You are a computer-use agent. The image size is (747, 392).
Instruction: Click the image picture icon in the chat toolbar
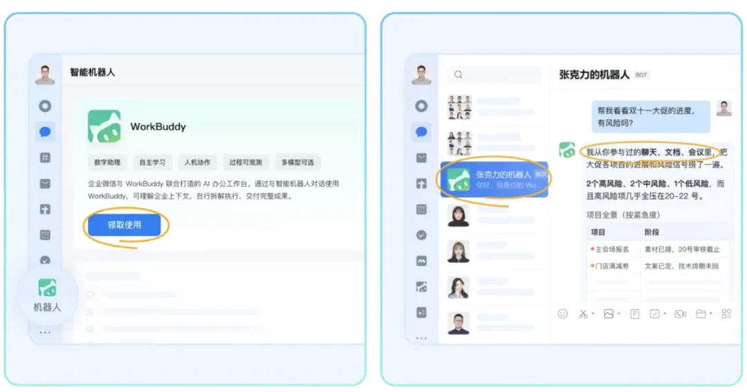coord(609,314)
